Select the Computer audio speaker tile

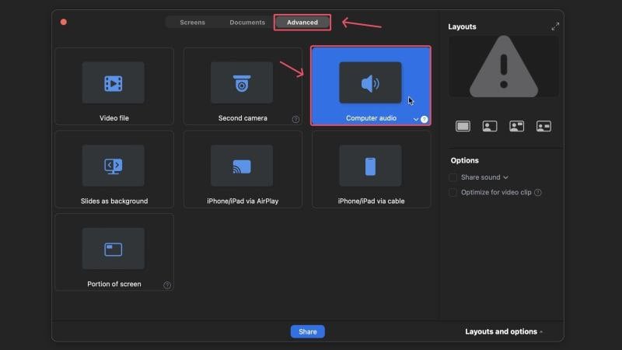pos(371,86)
